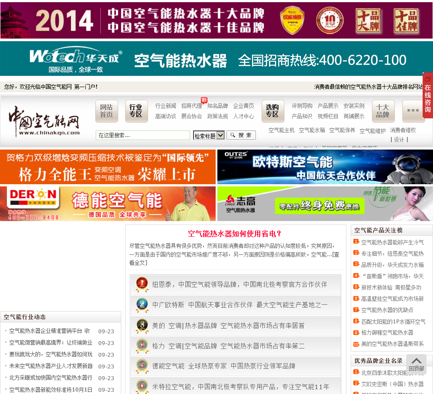Open the 行业专区 navigation button

pos(136,111)
